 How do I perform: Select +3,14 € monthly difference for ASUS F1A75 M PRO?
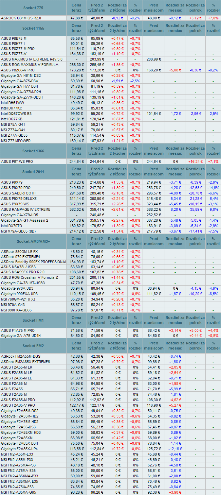tap(175, 330)
